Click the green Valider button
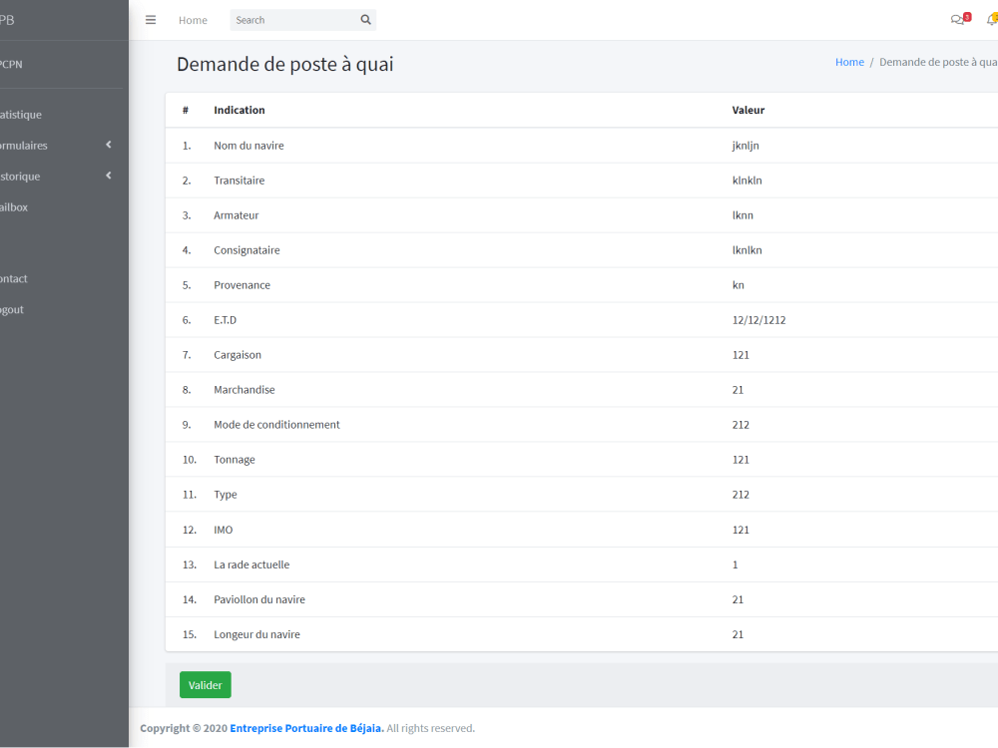 (205, 685)
